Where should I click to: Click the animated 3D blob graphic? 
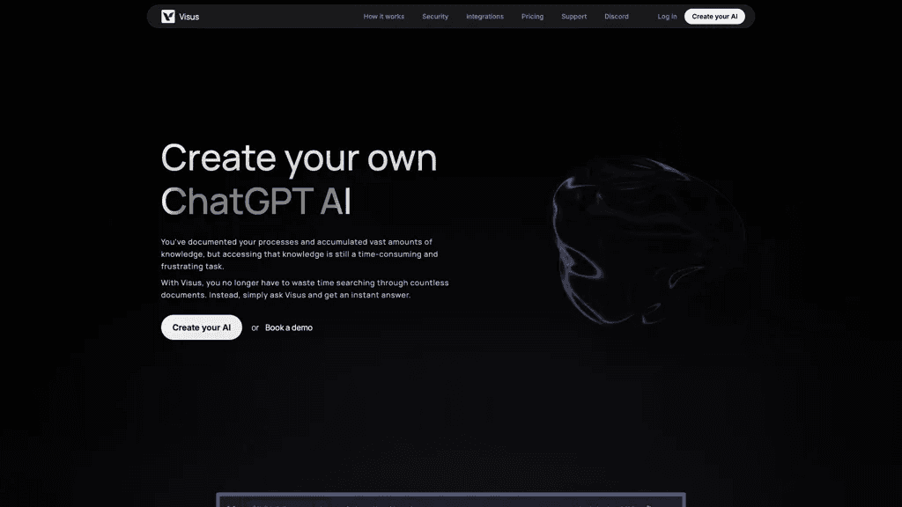(x=647, y=240)
